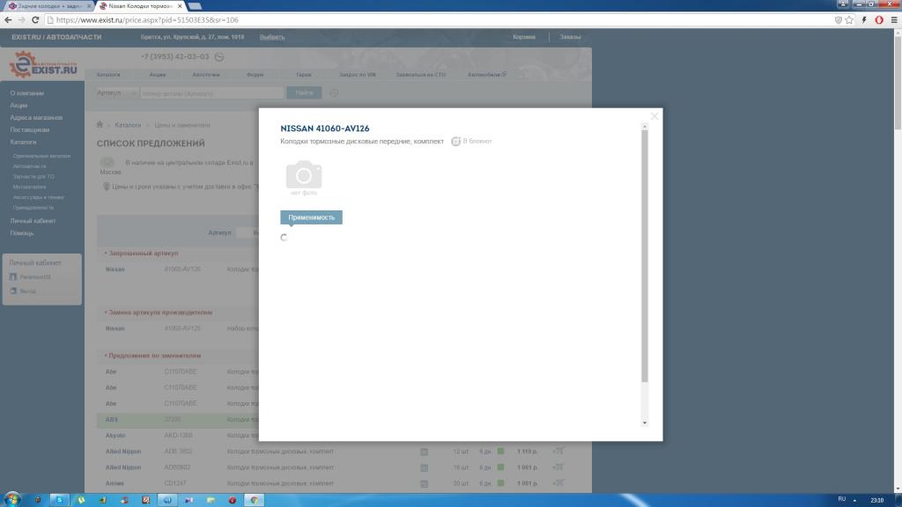
Task: Click the location pin icon
Action: [106, 187]
